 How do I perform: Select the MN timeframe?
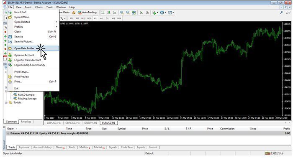(x=119, y=18)
